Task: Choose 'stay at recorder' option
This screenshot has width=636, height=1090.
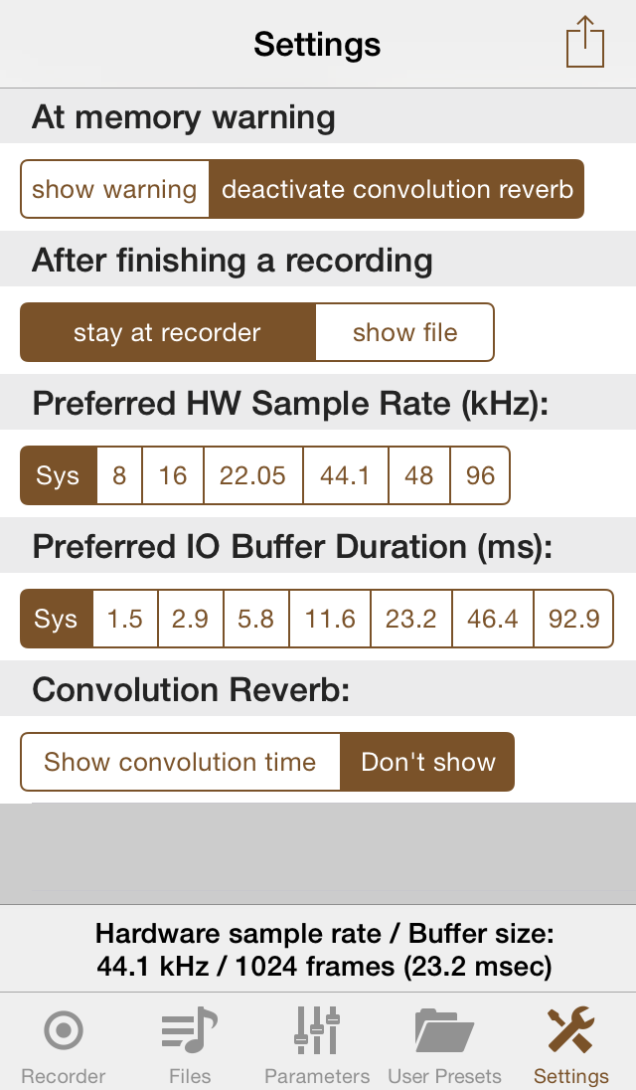Action: tap(167, 332)
